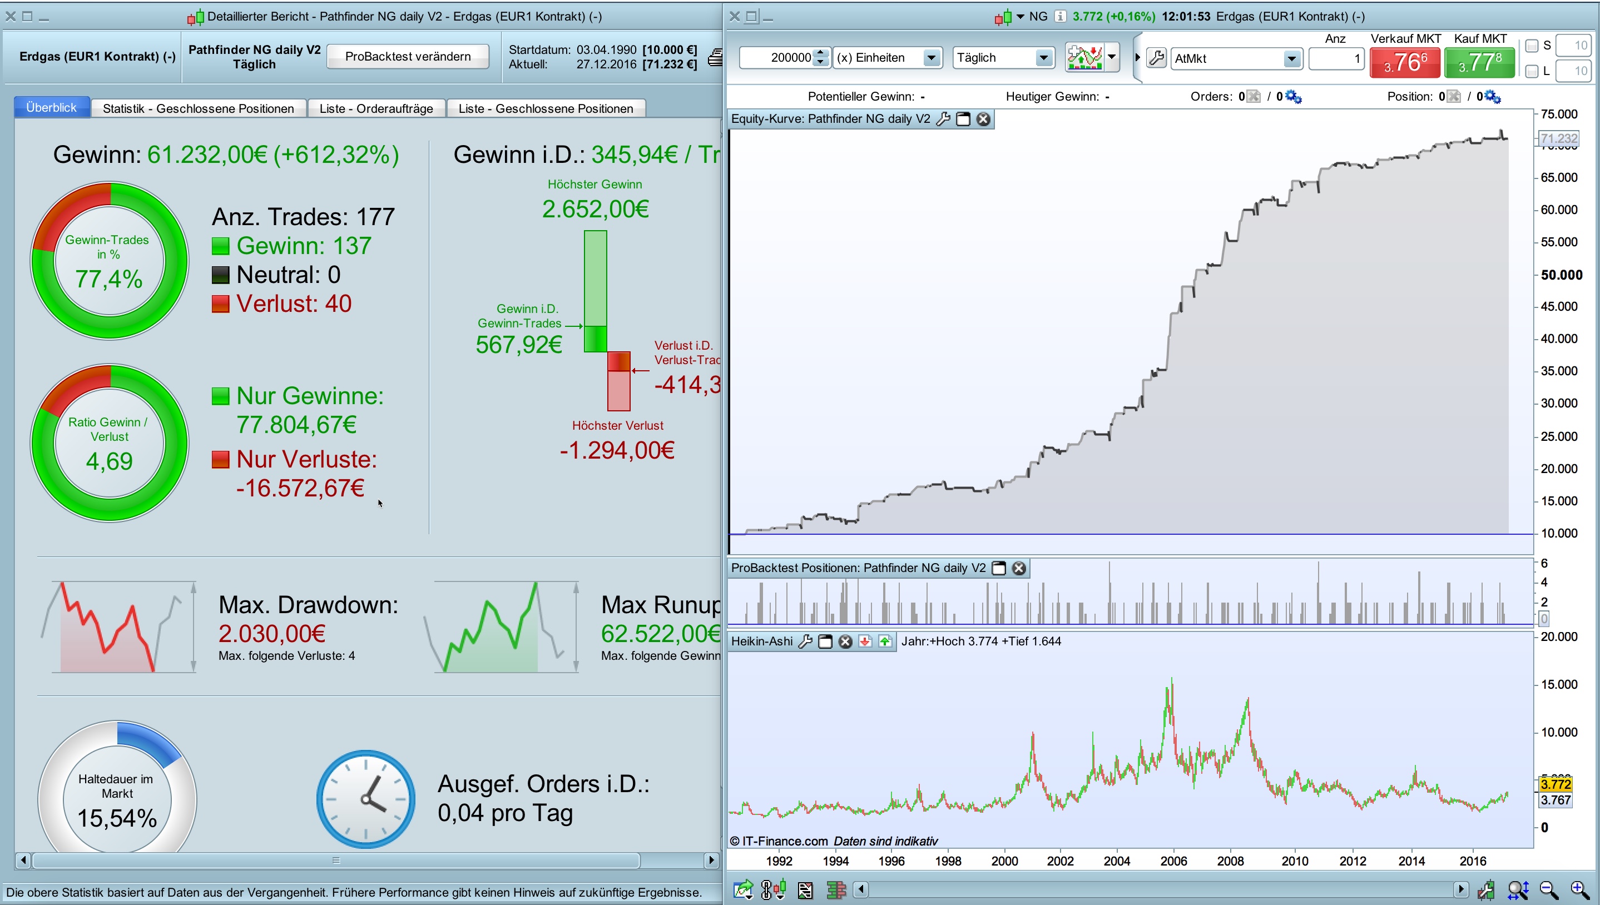Click the print report icon

(715, 57)
